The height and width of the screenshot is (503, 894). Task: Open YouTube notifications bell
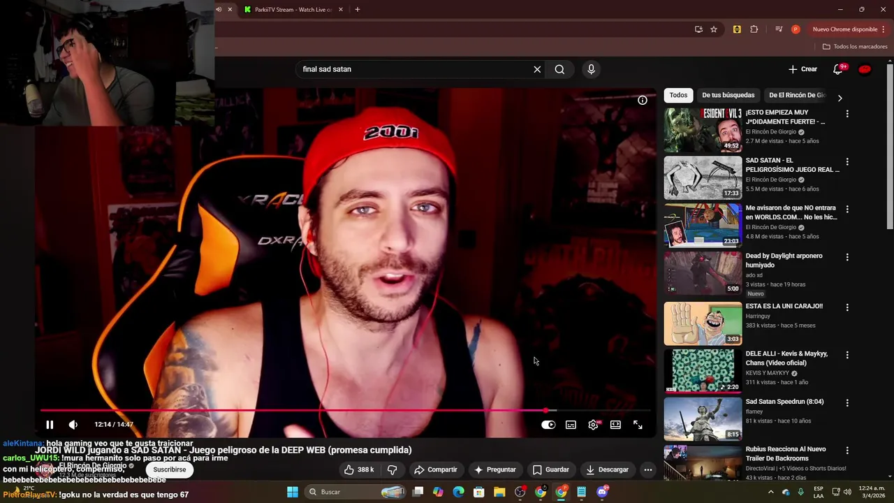click(x=838, y=69)
